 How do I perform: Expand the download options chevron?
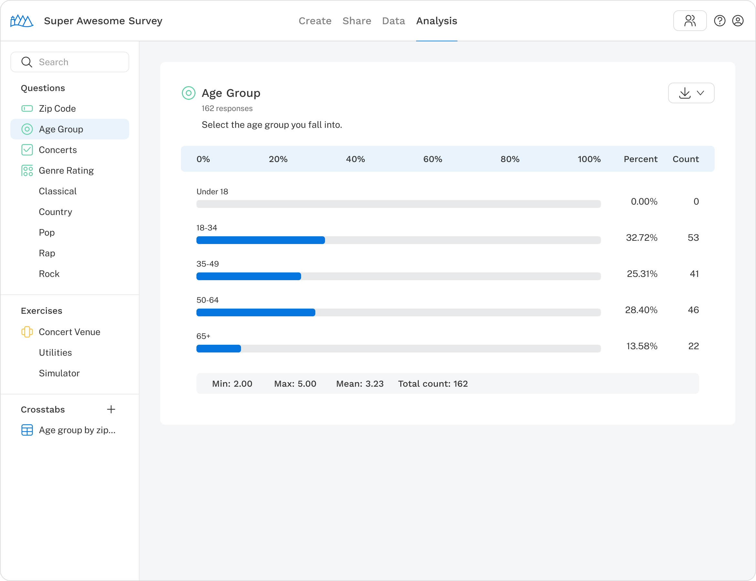pos(700,93)
